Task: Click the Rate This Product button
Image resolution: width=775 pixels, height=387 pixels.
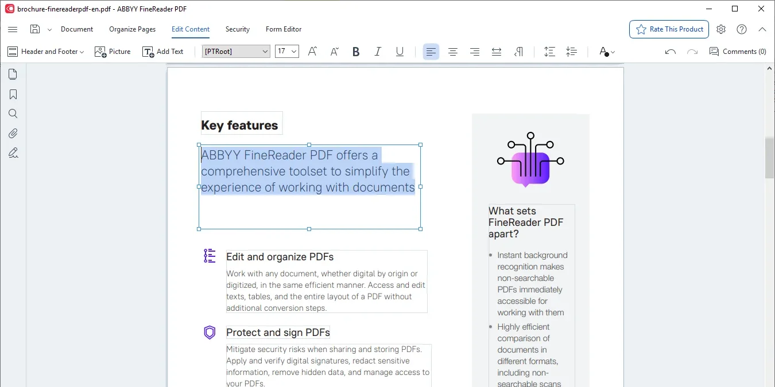Action: point(669,29)
